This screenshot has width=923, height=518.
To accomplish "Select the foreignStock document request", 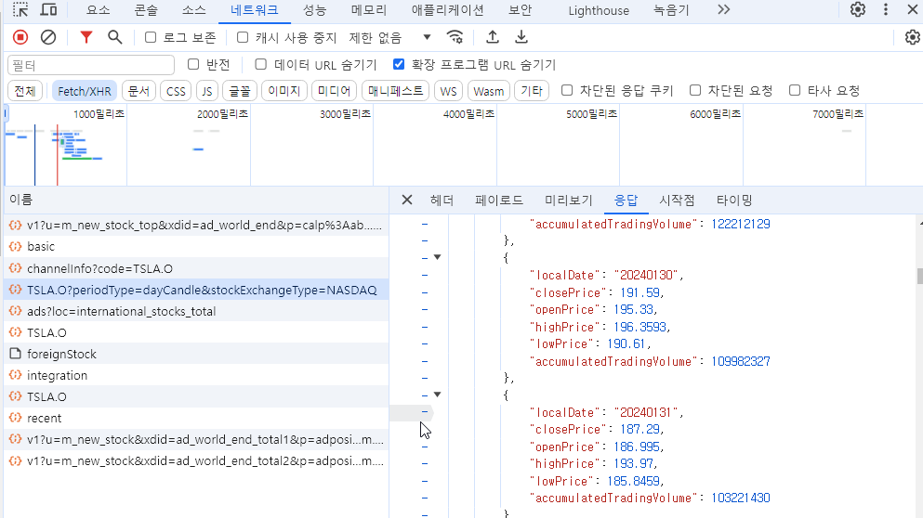I will point(196,354).
